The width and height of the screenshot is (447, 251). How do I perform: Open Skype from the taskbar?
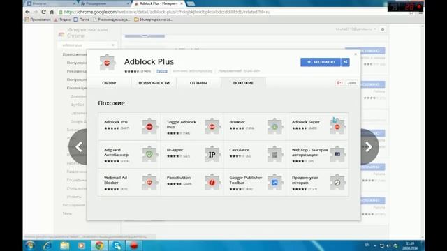(117, 245)
